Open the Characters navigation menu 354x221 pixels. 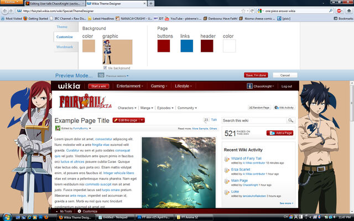127,108
